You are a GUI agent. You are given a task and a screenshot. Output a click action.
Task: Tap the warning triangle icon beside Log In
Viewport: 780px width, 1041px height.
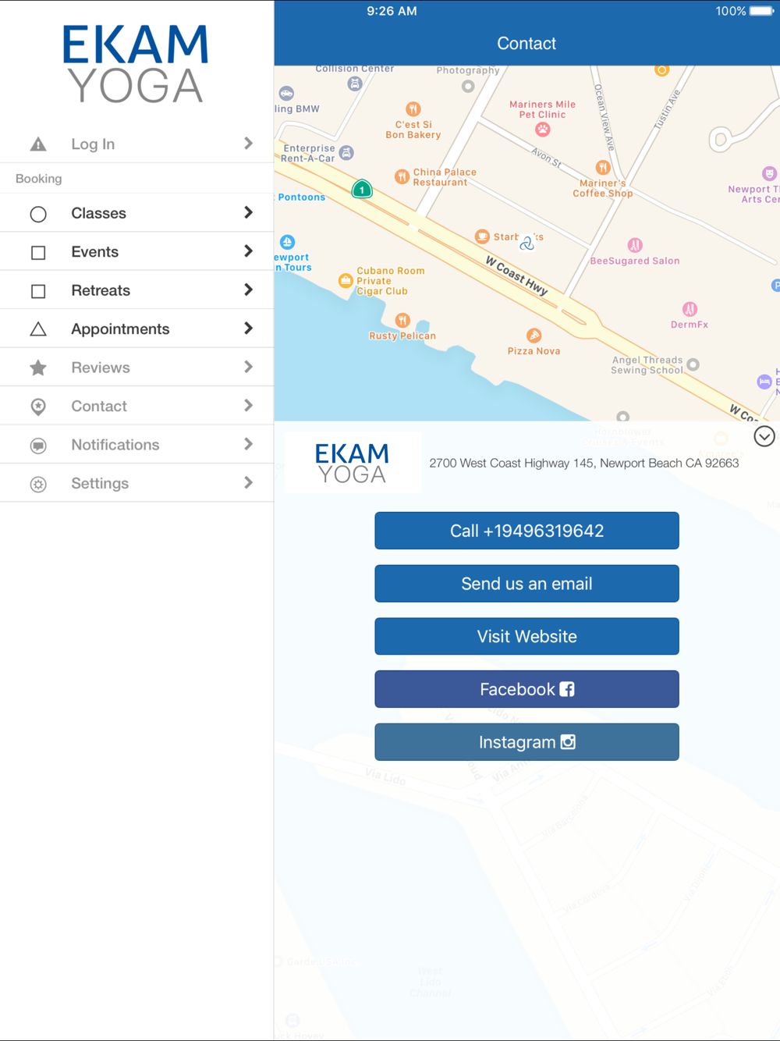tap(38, 144)
